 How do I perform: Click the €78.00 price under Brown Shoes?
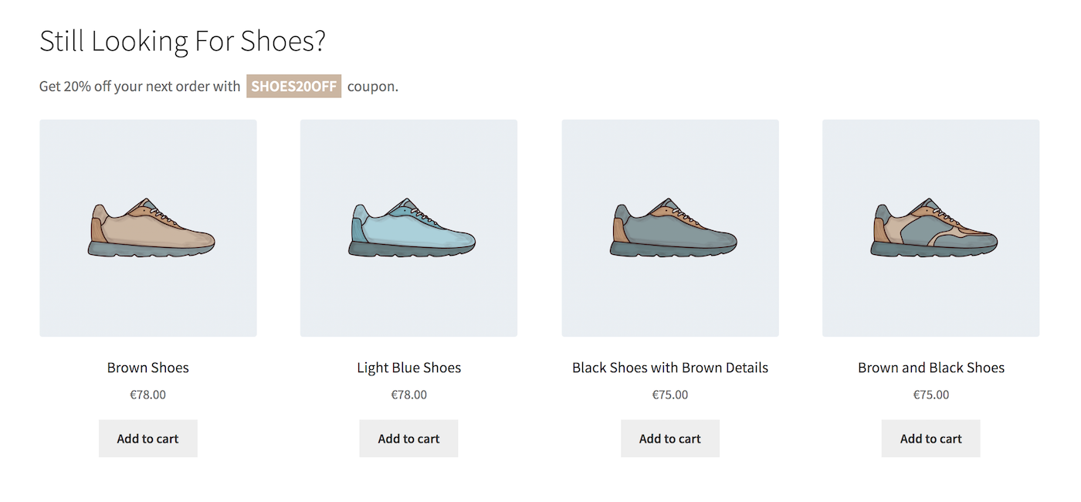tap(147, 394)
